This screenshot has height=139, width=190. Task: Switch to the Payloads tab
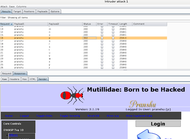click(42, 12)
